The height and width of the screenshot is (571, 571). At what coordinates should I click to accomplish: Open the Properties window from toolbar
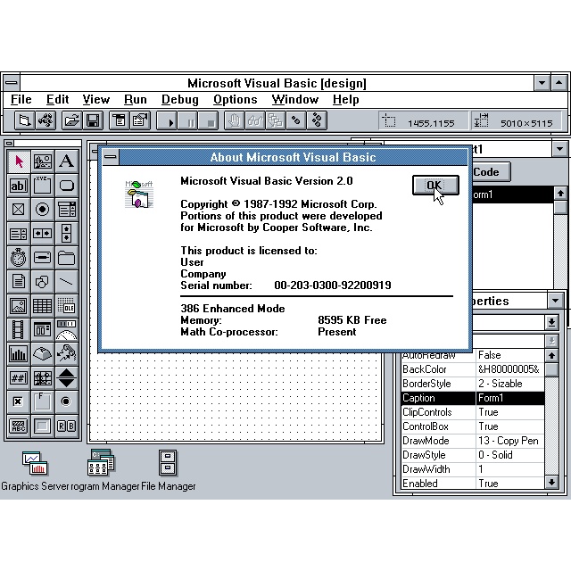140,120
